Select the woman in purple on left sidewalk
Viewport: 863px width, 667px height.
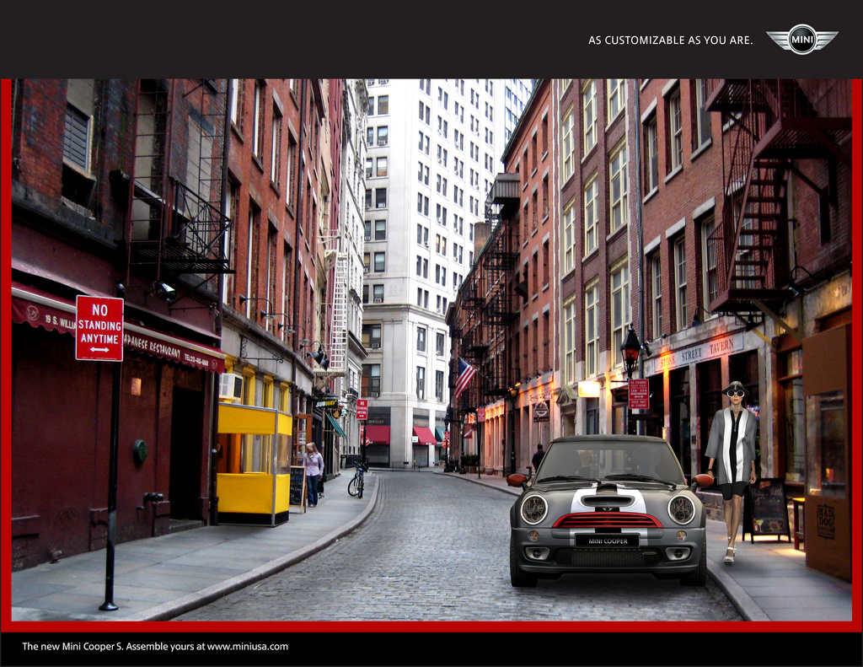tap(313, 474)
